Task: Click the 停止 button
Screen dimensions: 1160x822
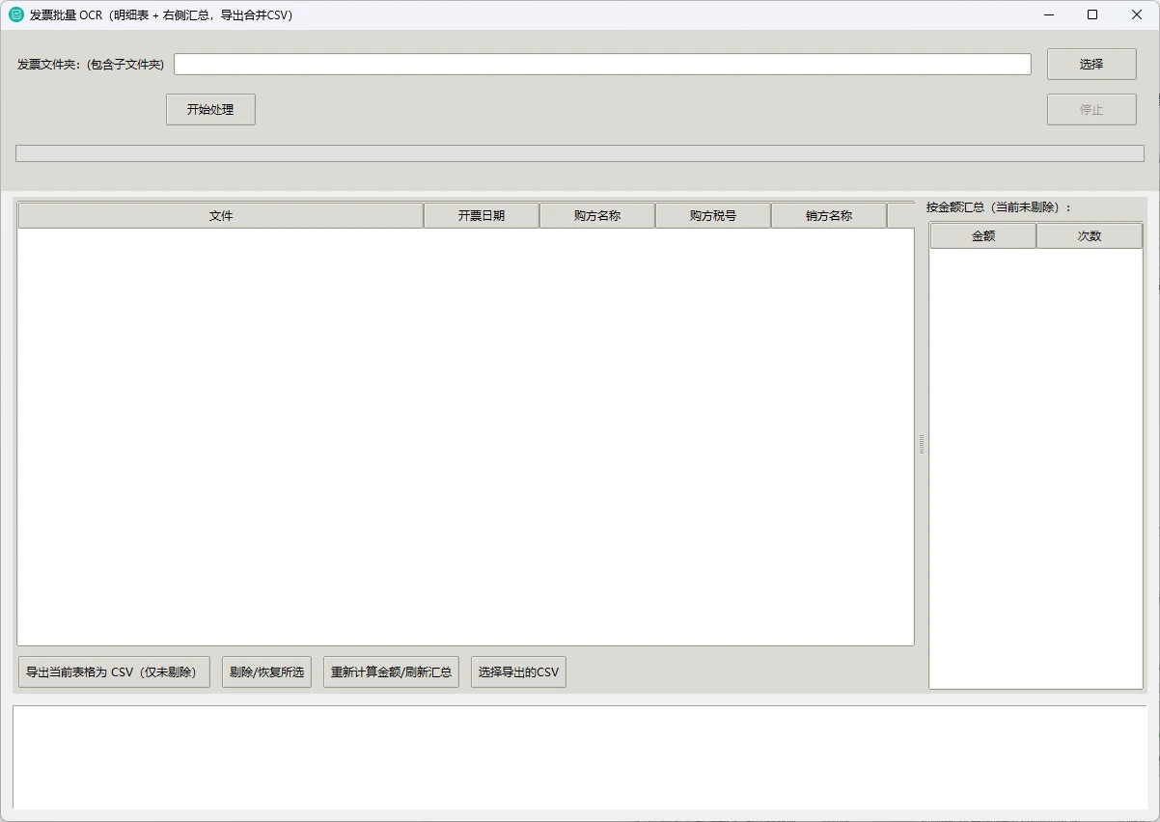Action: click(x=1091, y=109)
